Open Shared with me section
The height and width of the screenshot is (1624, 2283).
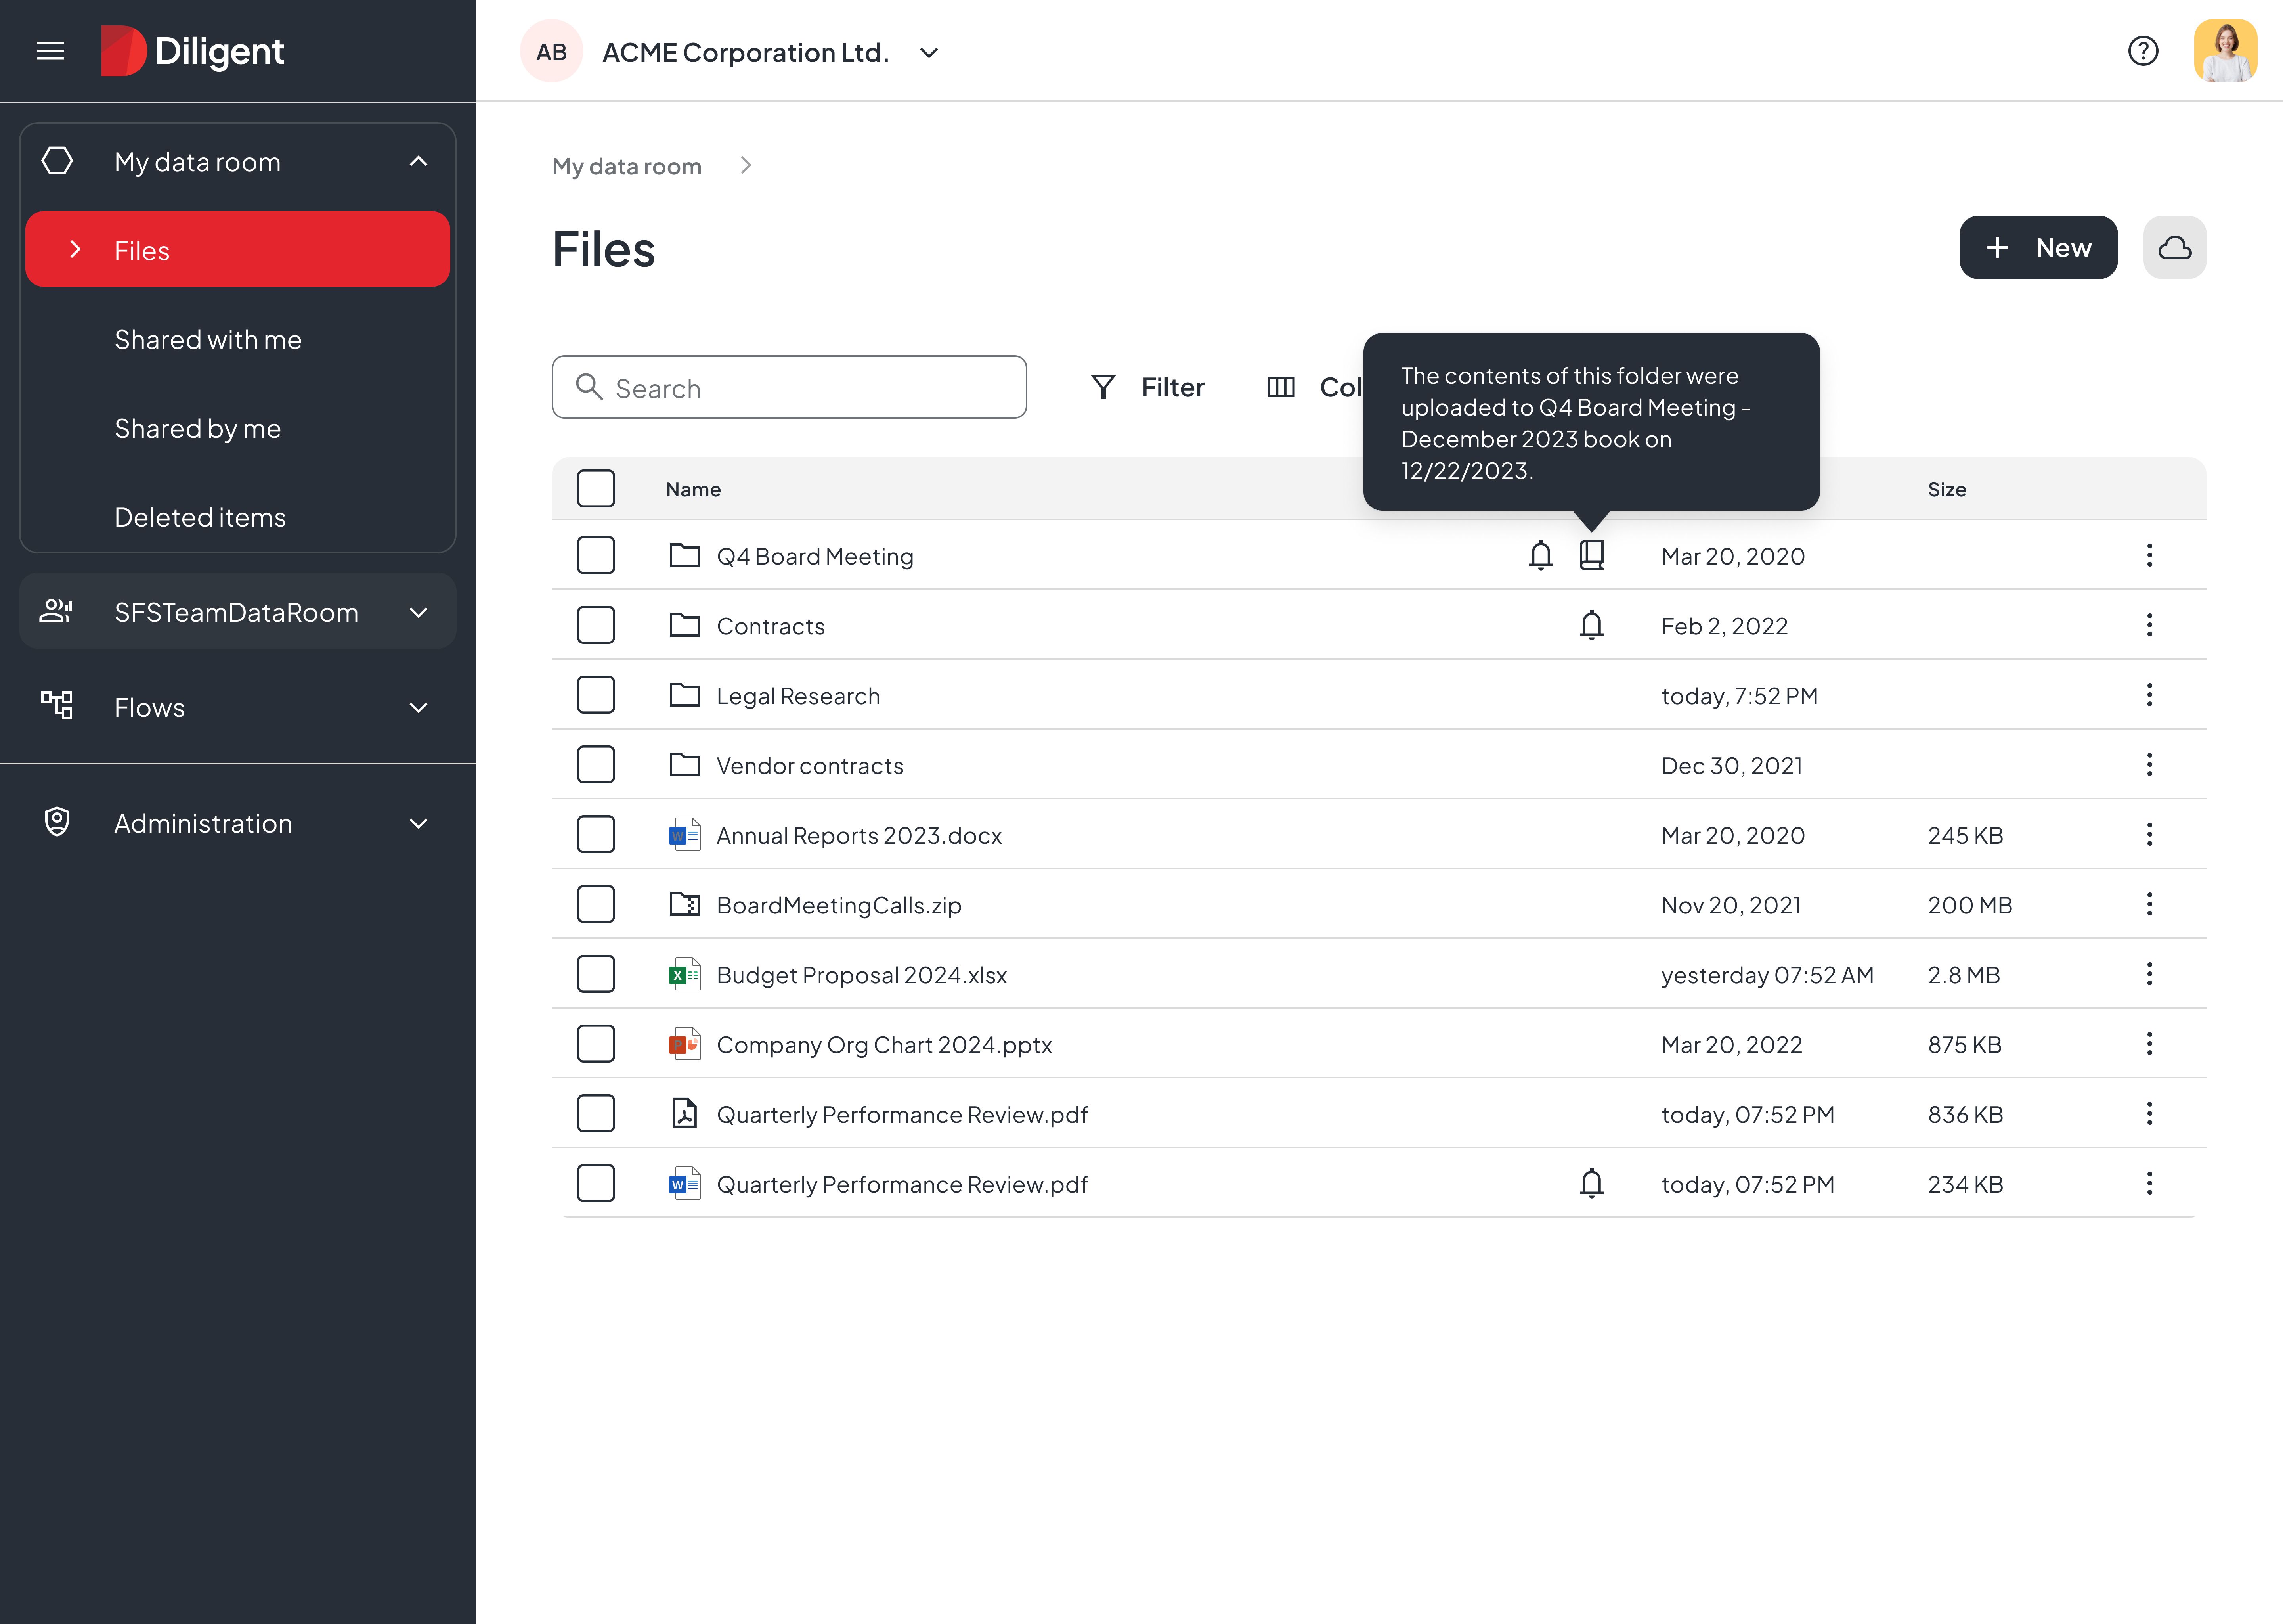coord(208,340)
